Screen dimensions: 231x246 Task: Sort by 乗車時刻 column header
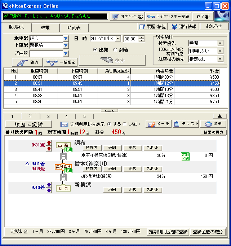[38, 71]
